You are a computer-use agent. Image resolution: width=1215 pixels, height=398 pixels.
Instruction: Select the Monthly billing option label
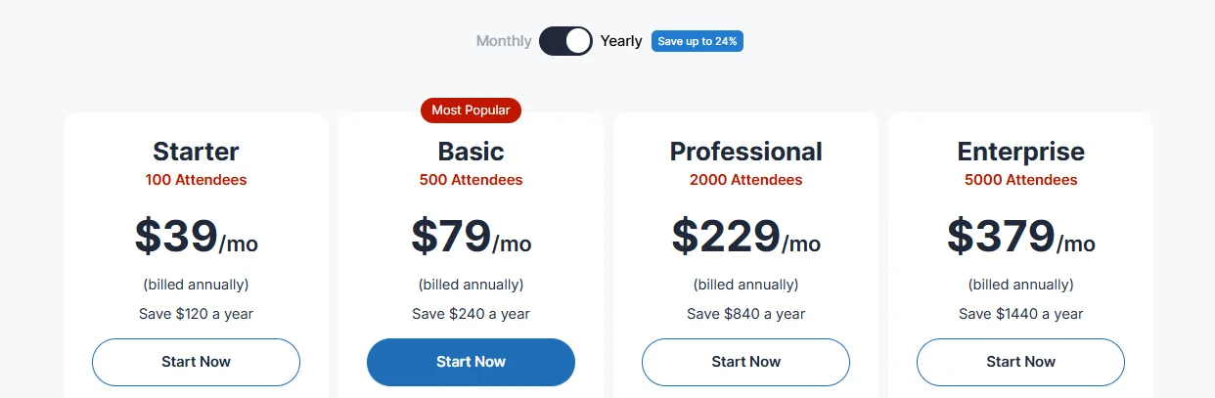504,41
